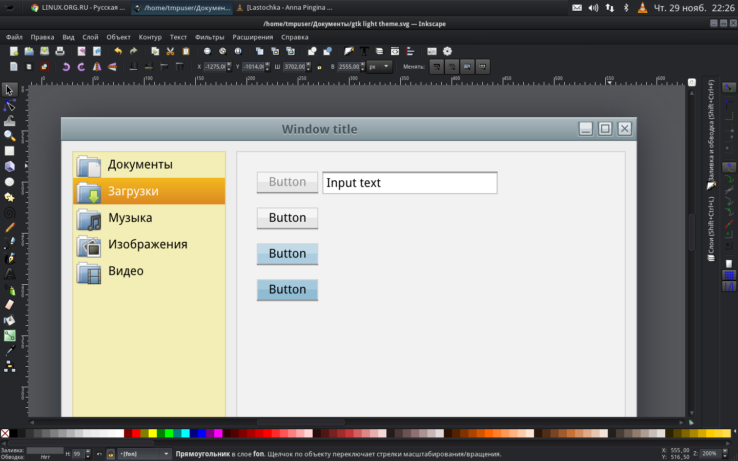Open the Фильтры menu
The image size is (738, 461).
tap(210, 37)
